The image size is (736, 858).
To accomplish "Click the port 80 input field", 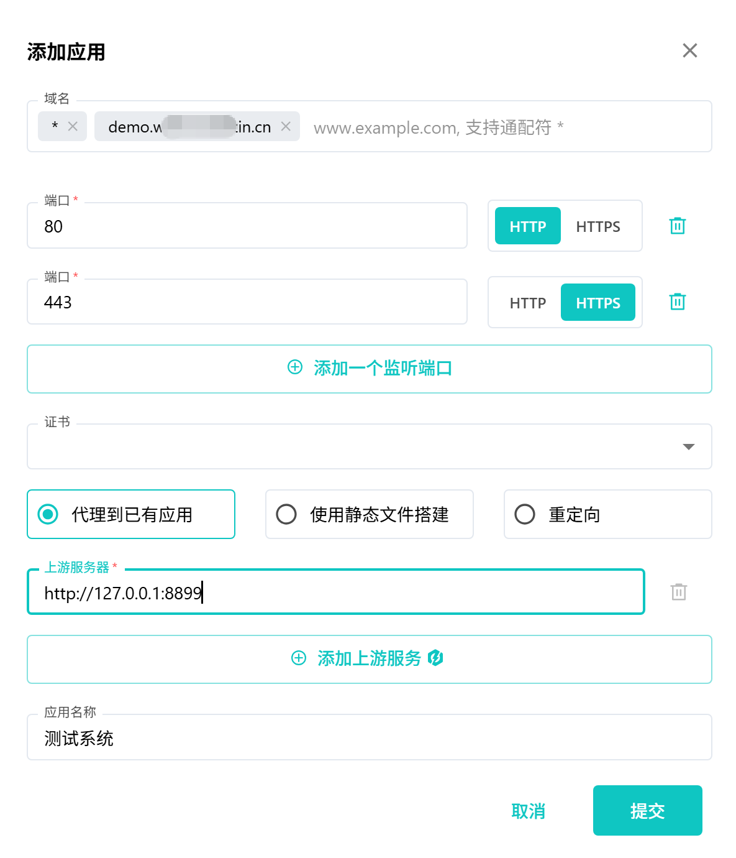I will click(247, 226).
